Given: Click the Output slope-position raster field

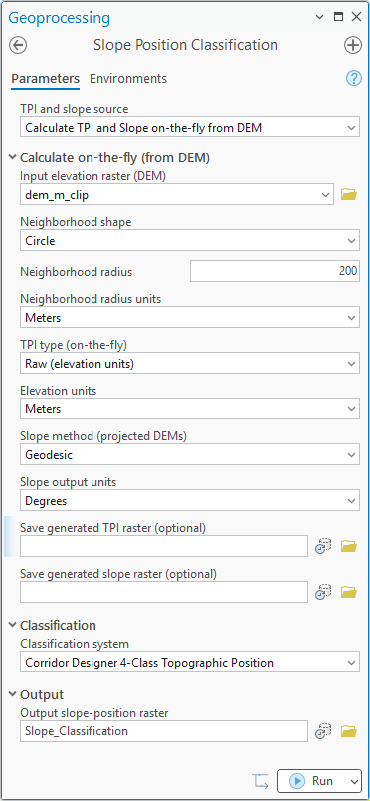Looking at the screenshot, I should 164,731.
